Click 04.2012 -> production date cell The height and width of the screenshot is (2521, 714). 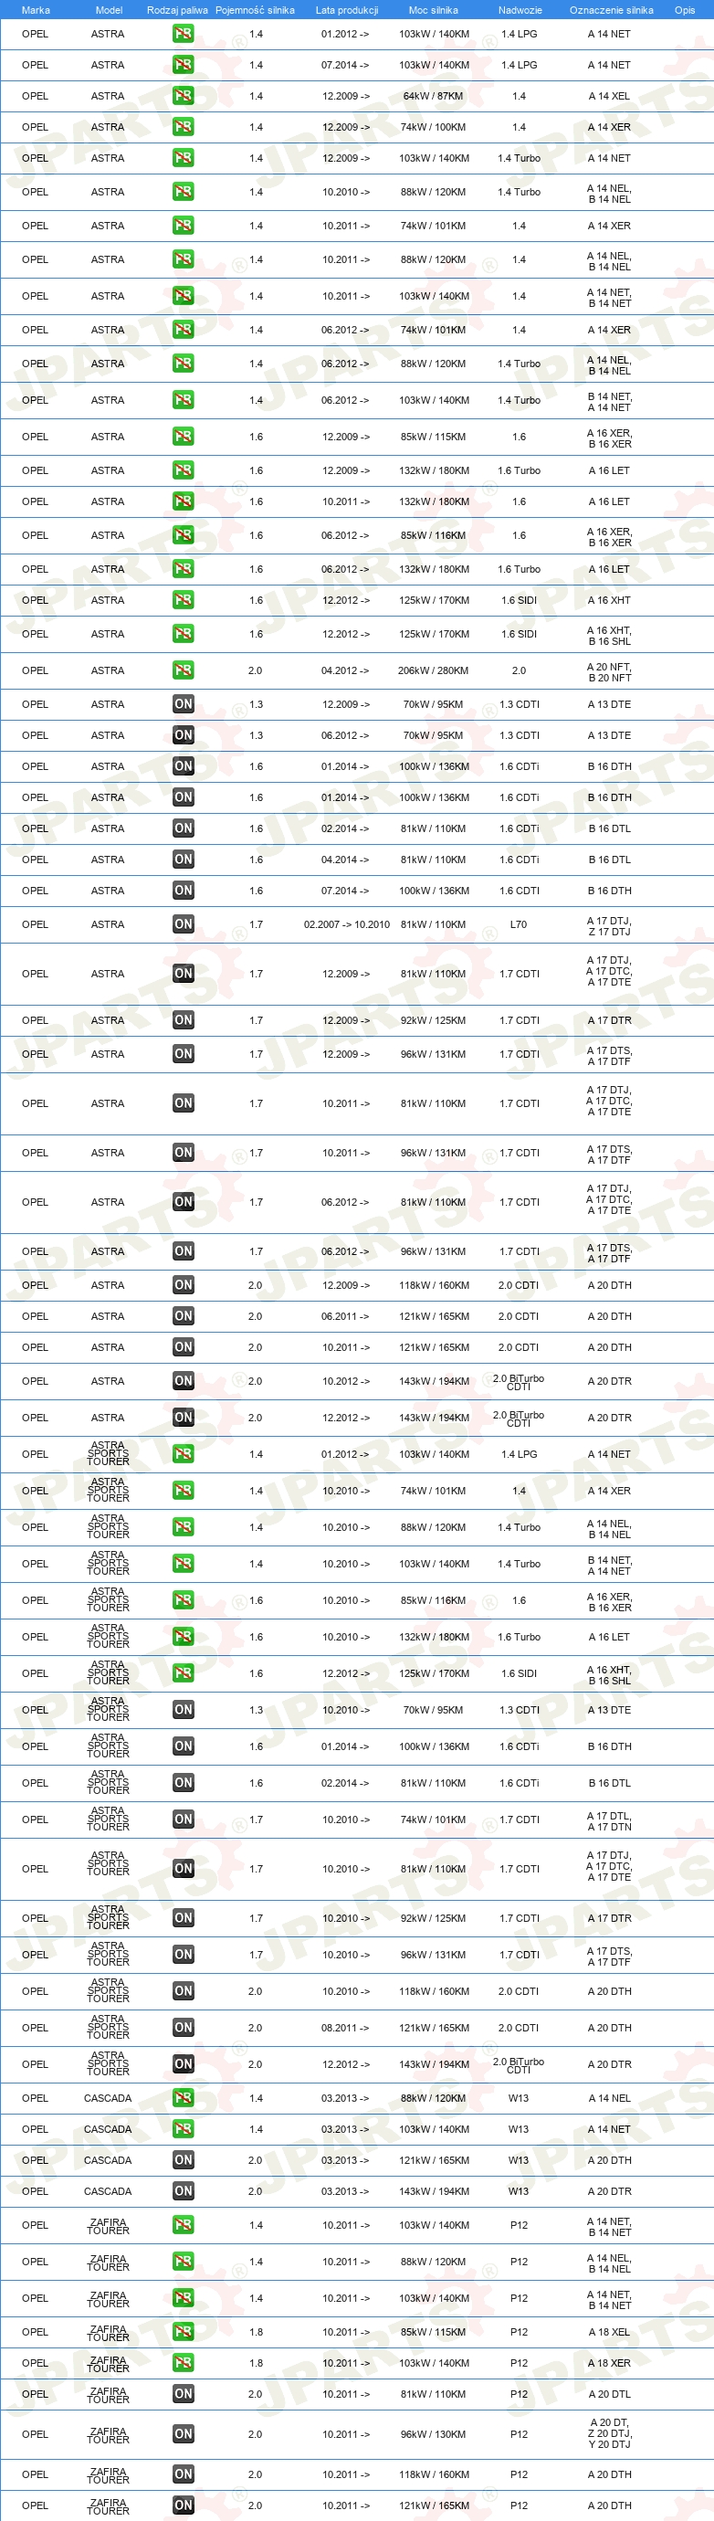coord(345,670)
